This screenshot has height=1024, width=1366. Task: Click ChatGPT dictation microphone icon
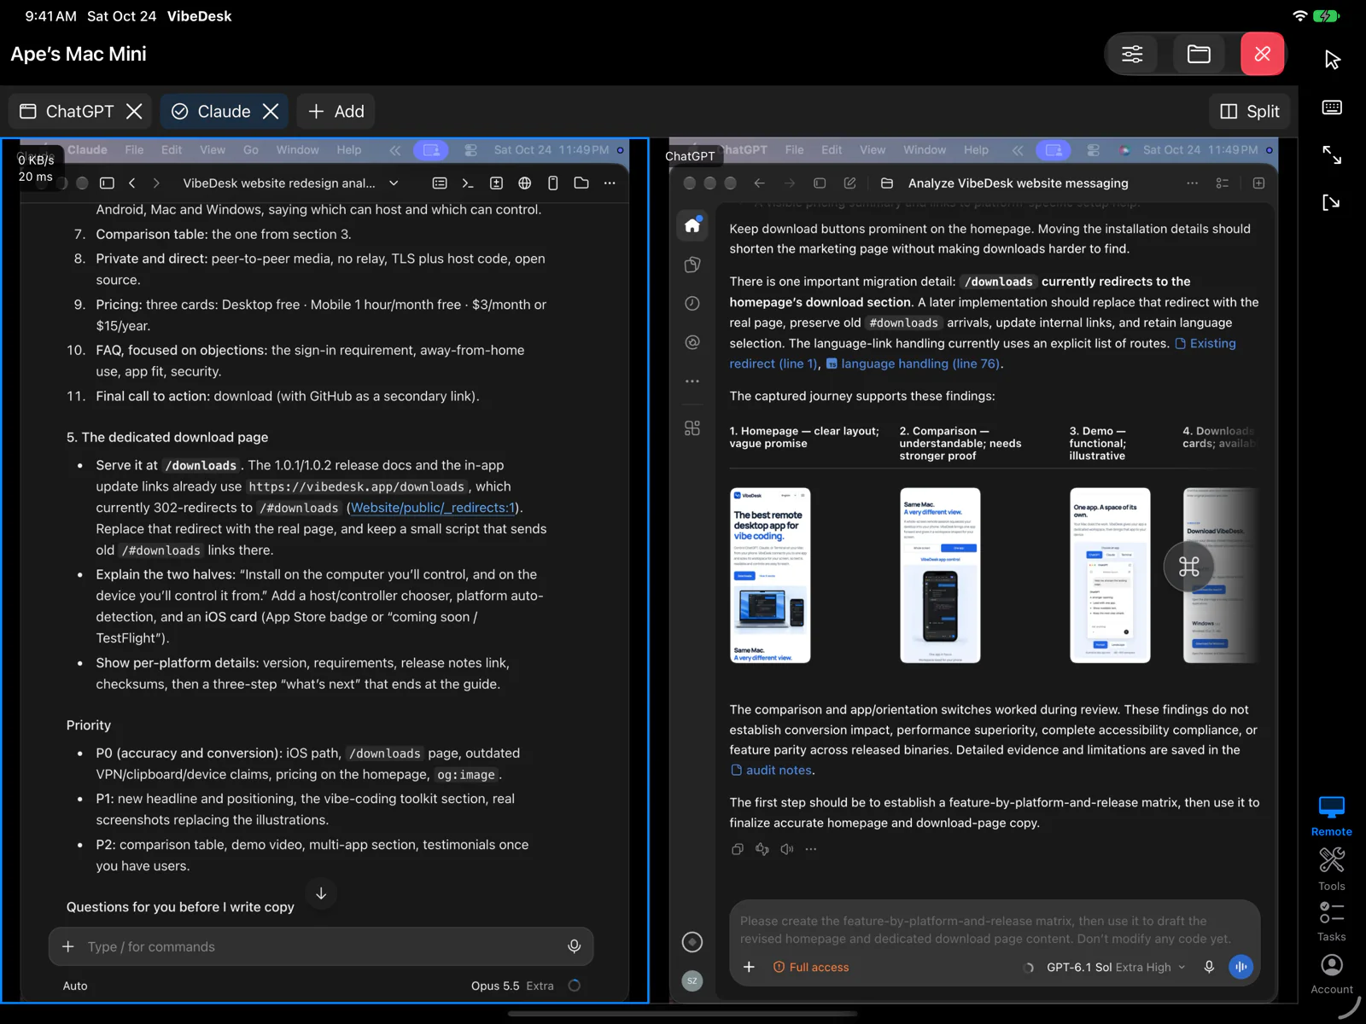pos(1209,967)
